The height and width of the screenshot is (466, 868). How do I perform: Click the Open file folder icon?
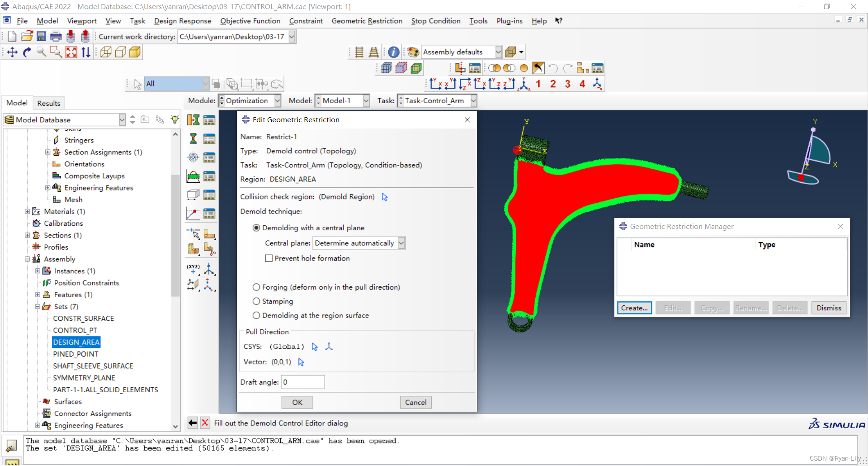click(x=27, y=37)
